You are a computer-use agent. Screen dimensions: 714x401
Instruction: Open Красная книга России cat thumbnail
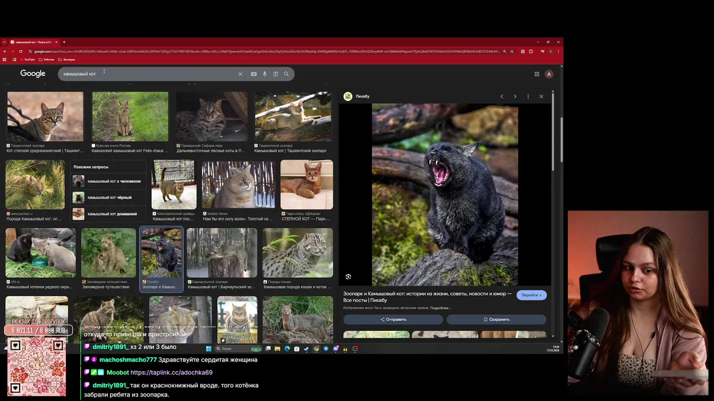click(x=130, y=116)
